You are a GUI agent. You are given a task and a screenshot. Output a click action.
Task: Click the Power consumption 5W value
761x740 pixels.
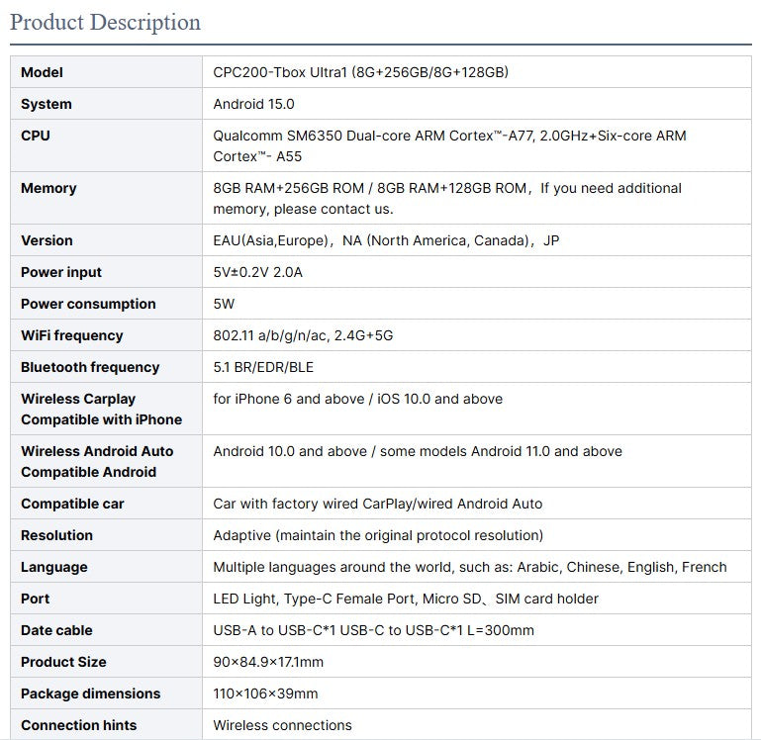coord(224,304)
